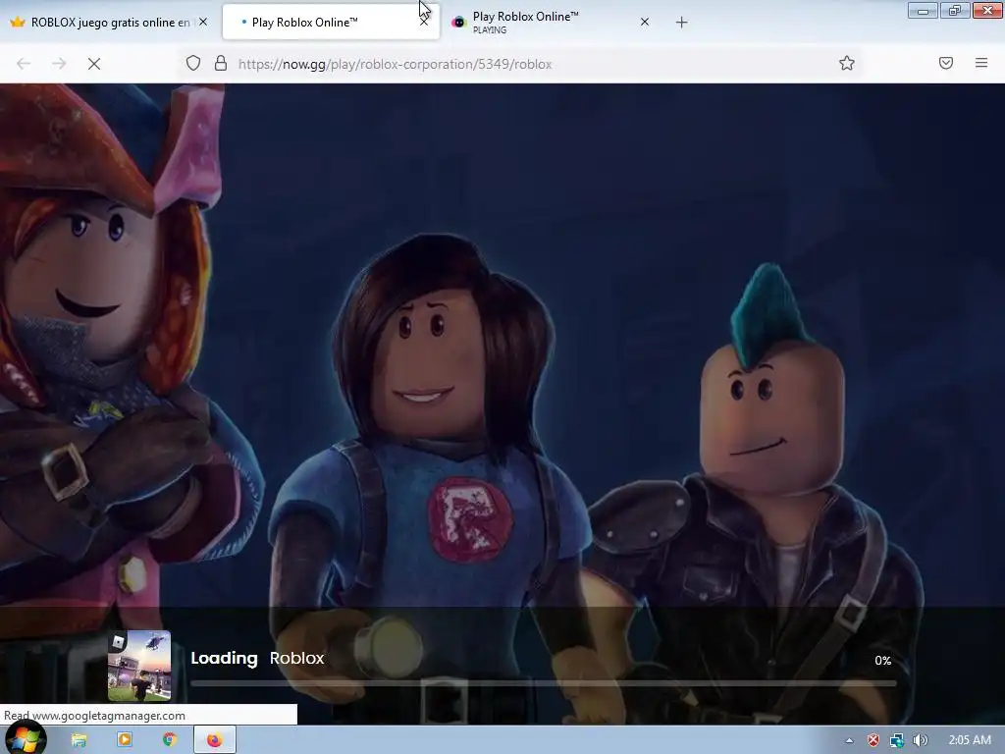Close the ROBLOX juego gratis tab

coord(203,22)
